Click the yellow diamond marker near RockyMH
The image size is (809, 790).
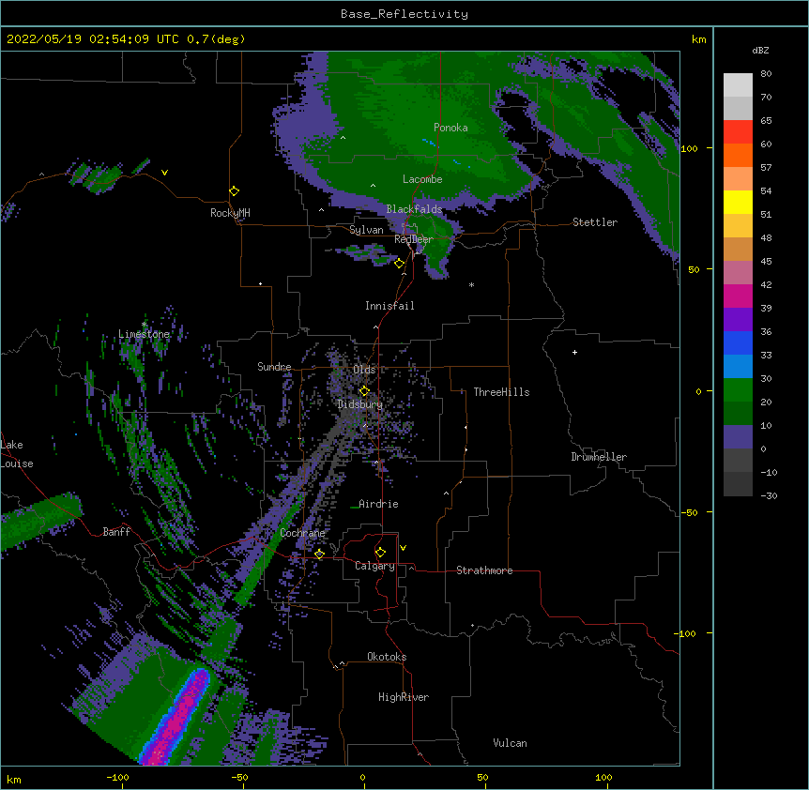click(x=235, y=190)
